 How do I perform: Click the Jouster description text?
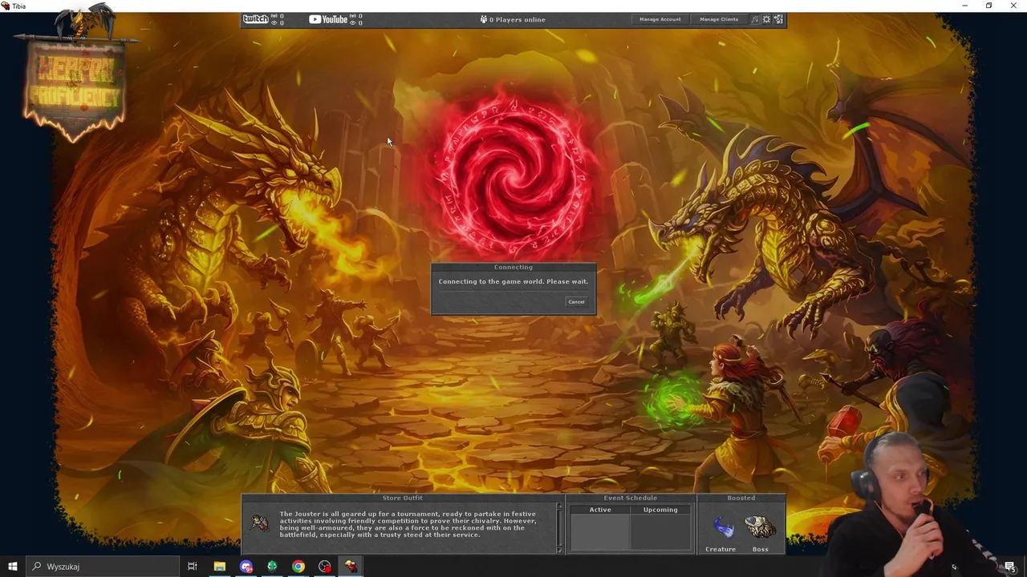408,524
